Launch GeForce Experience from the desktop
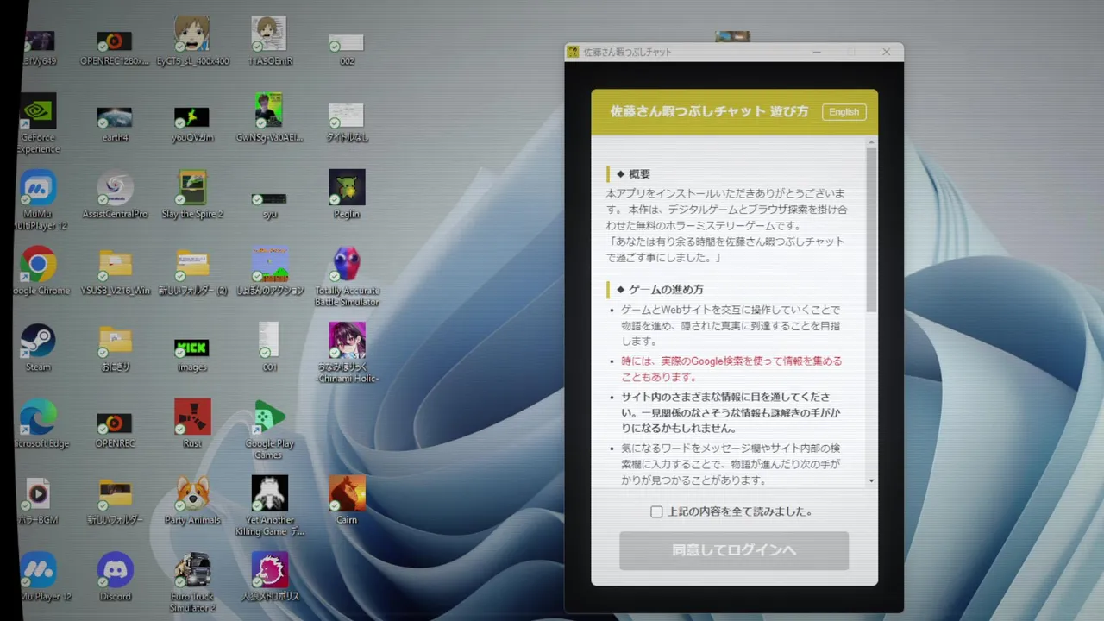1104x621 pixels. pyautogui.click(x=38, y=111)
